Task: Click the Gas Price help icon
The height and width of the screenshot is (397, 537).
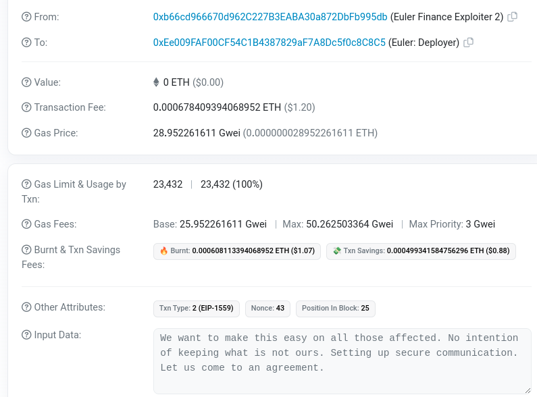Action: (26, 133)
